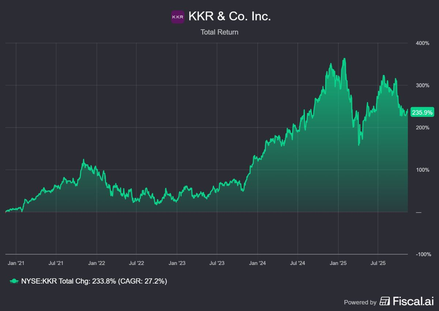
Task: Click the Jul '25 date label
Action: pyautogui.click(x=378, y=263)
